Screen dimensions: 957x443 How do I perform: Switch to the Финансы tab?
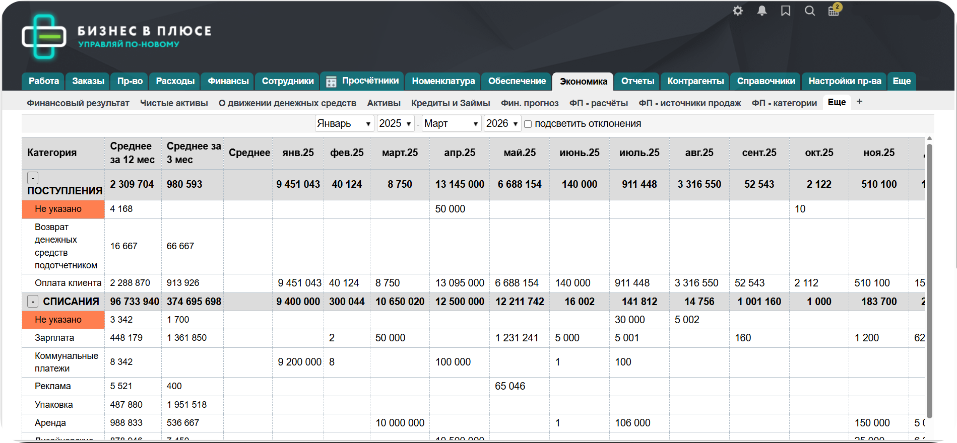click(228, 81)
